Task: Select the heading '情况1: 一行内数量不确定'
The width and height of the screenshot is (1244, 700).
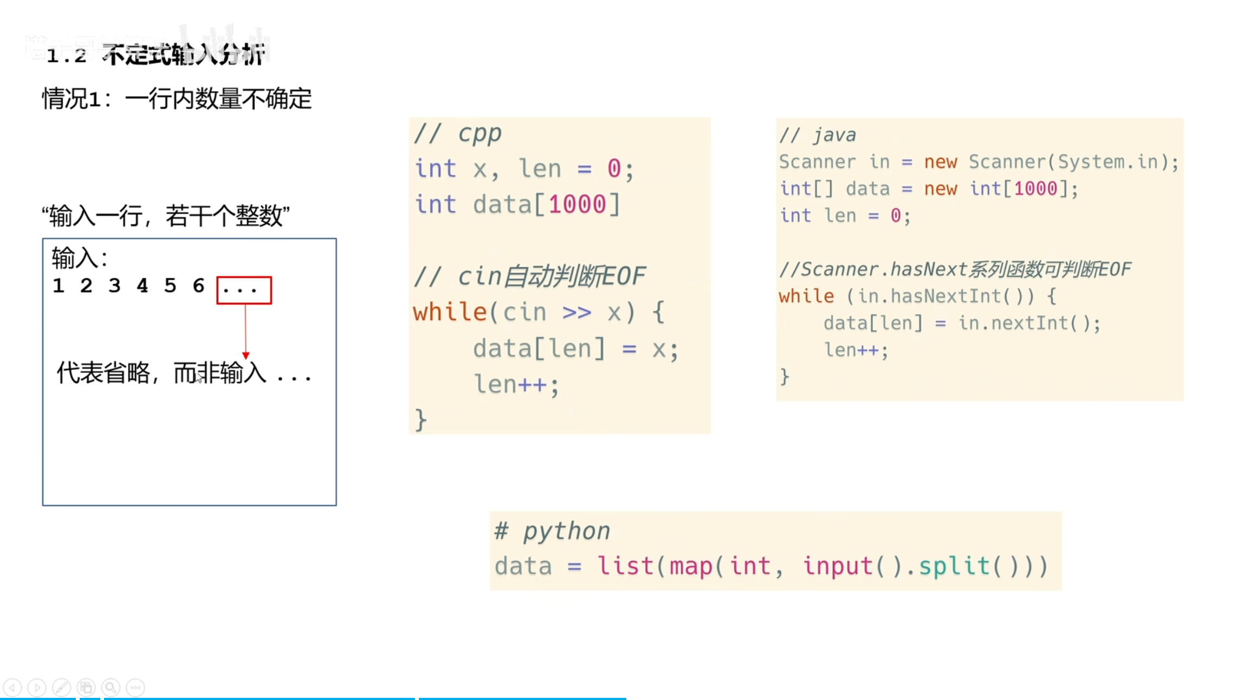Action: tap(177, 99)
